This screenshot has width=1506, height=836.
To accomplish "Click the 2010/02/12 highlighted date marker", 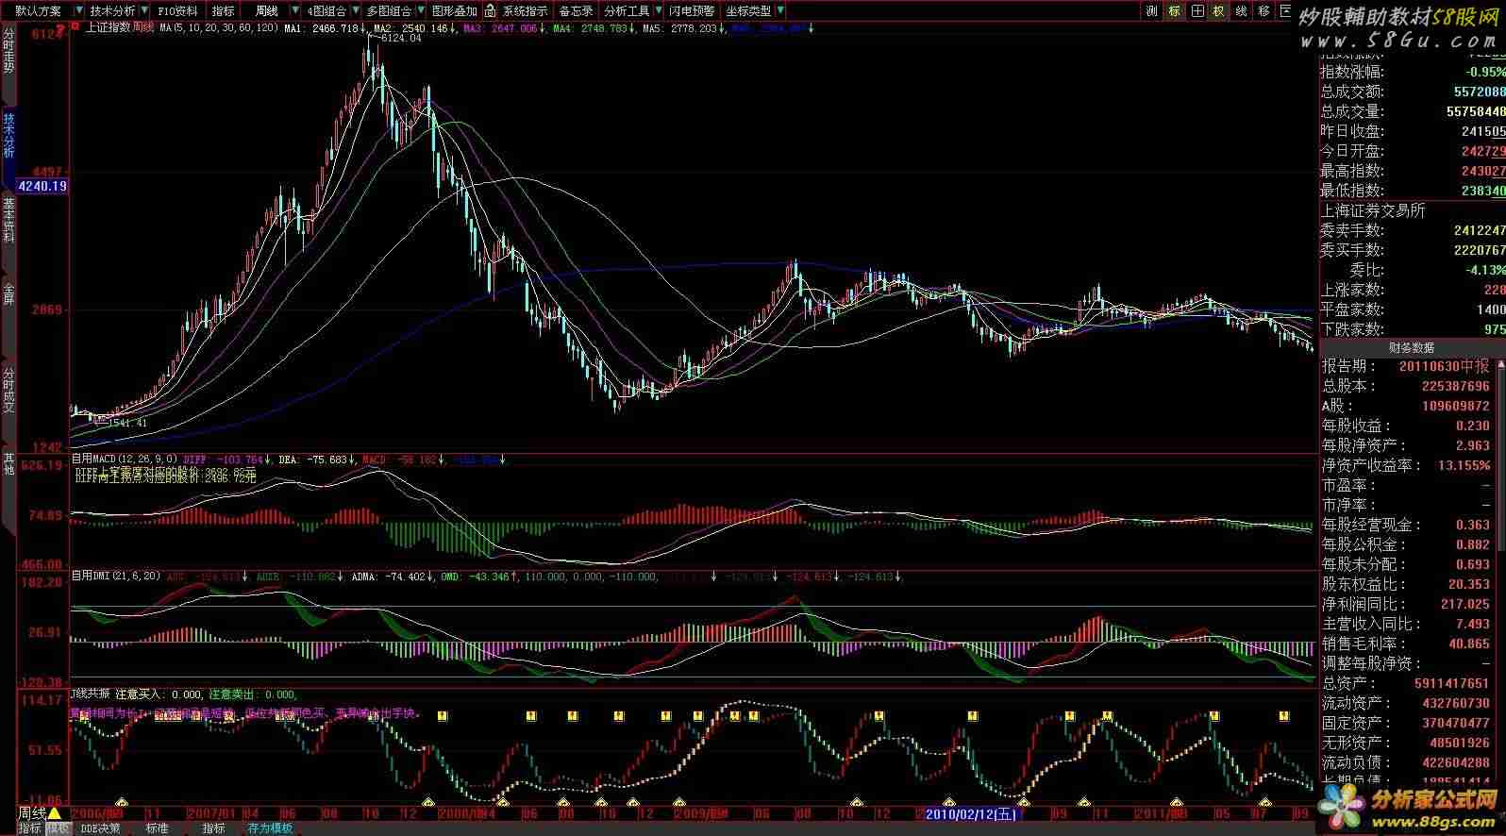I will 970,814.
